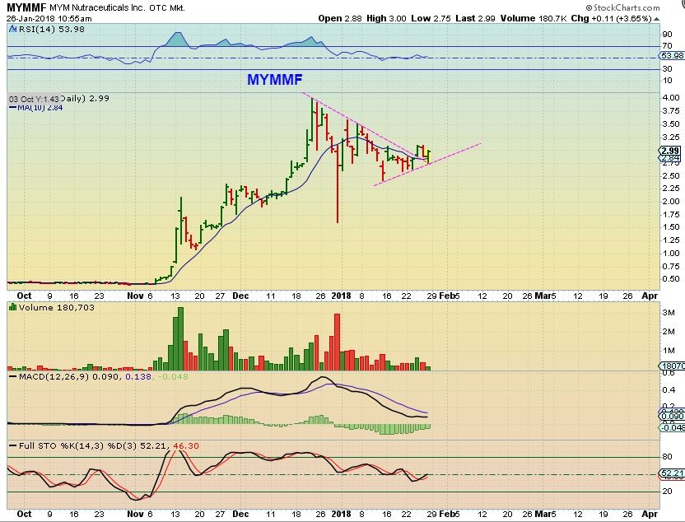The width and height of the screenshot is (685, 522).
Task: Select the Volume 180,703 panel label
Action: [x=39, y=307]
